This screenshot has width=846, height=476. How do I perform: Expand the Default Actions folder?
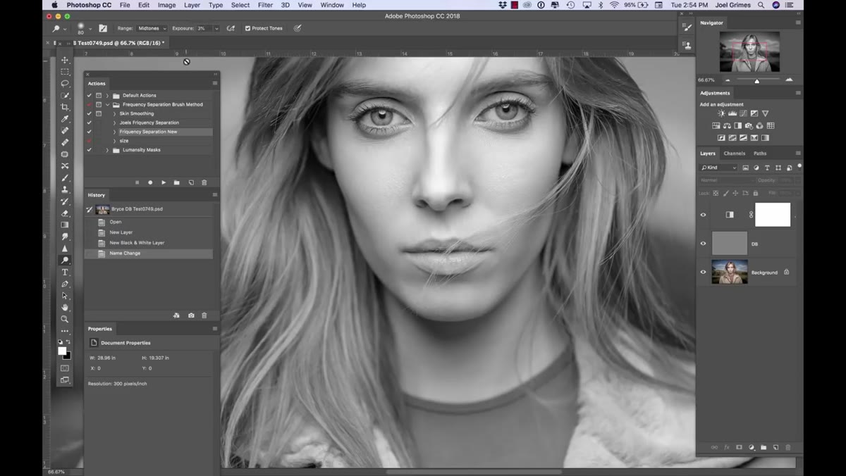[107, 95]
